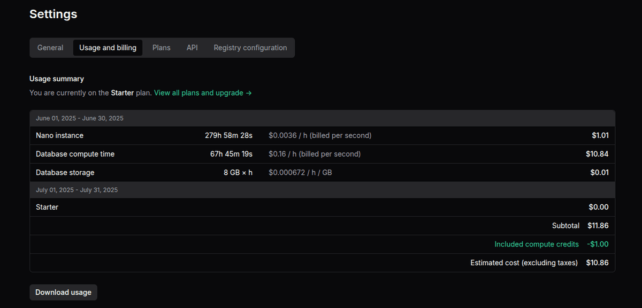642x308 pixels.
Task: Select the Estimated cost $10.86 value
Action: click(x=597, y=263)
